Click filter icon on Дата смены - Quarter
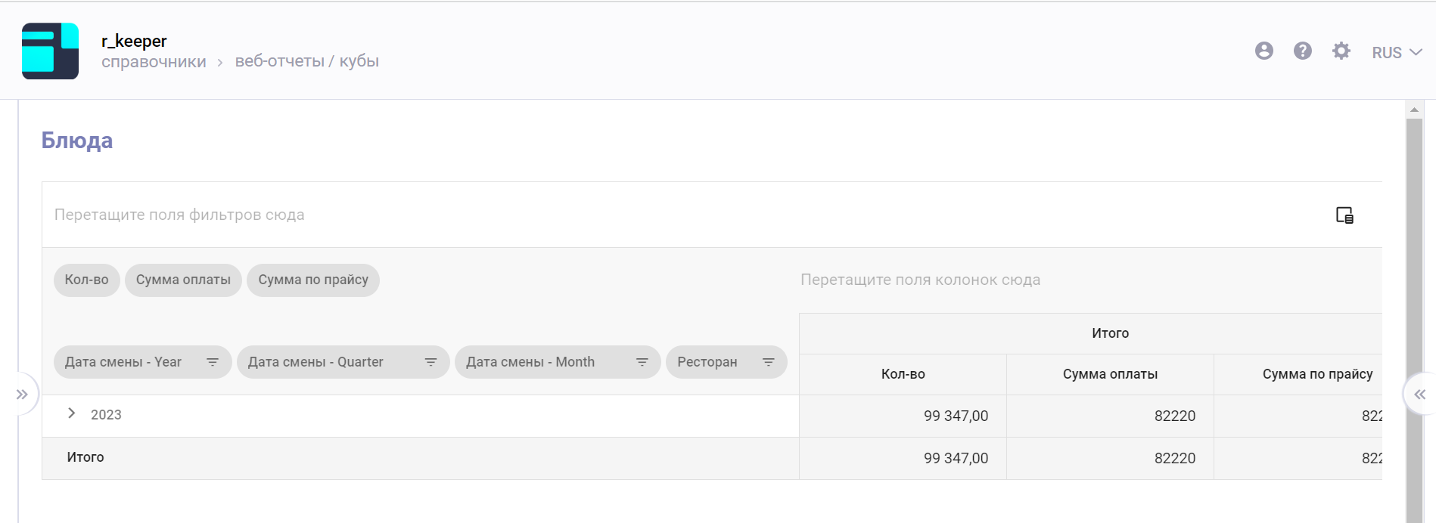 (430, 362)
